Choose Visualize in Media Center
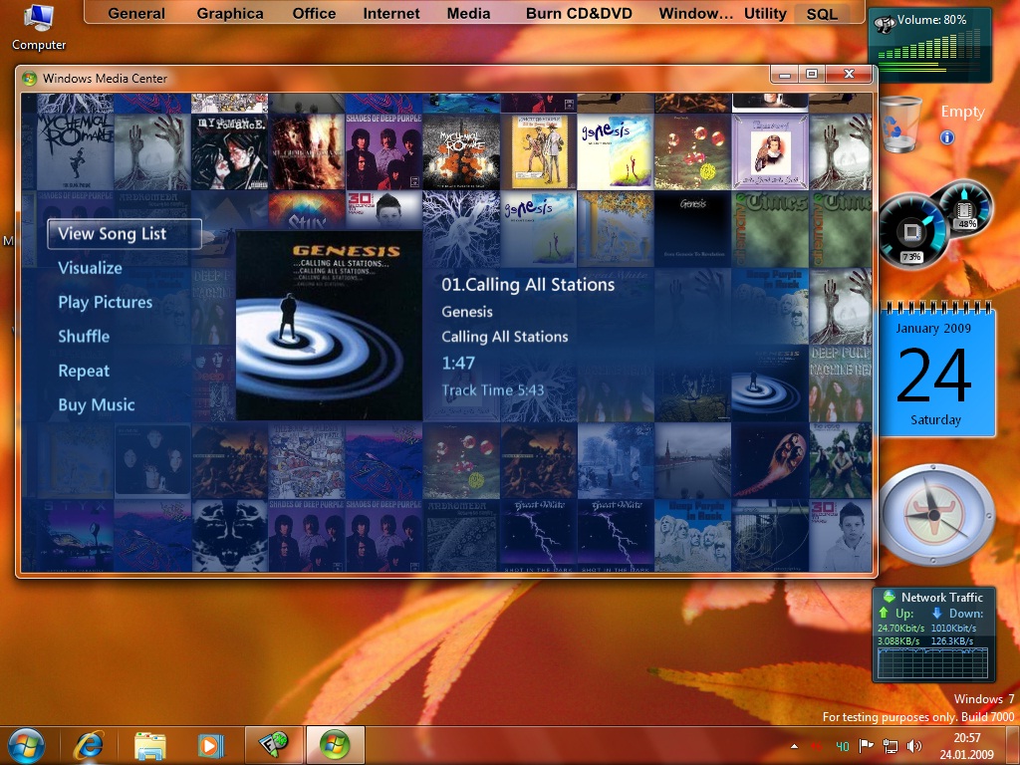1020x765 pixels. [x=90, y=268]
